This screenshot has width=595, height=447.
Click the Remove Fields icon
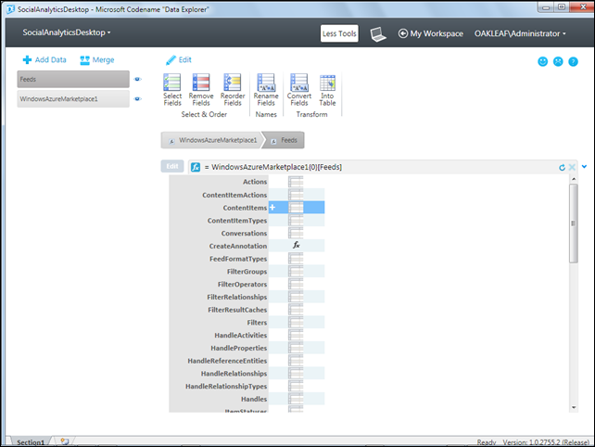[x=201, y=83]
